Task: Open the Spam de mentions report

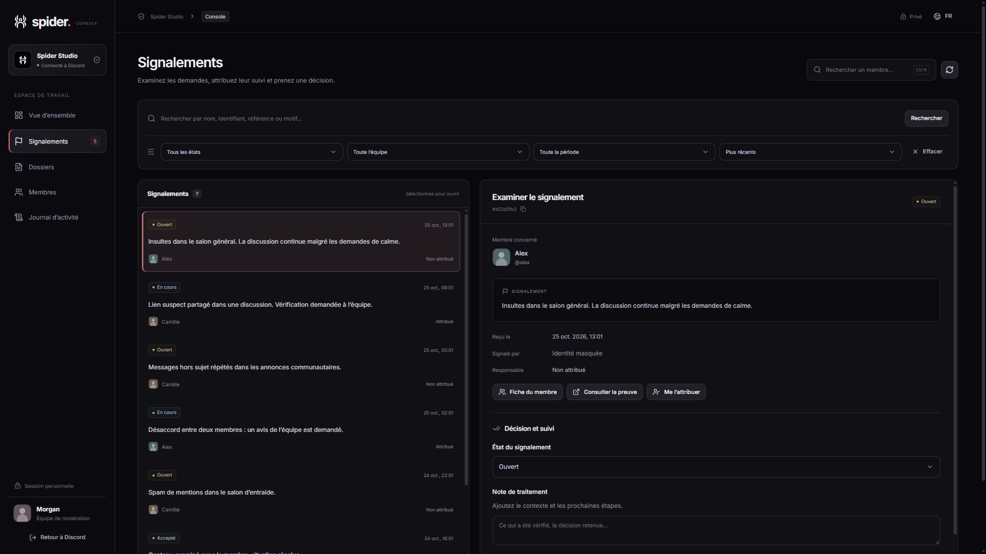Action: coord(301,492)
